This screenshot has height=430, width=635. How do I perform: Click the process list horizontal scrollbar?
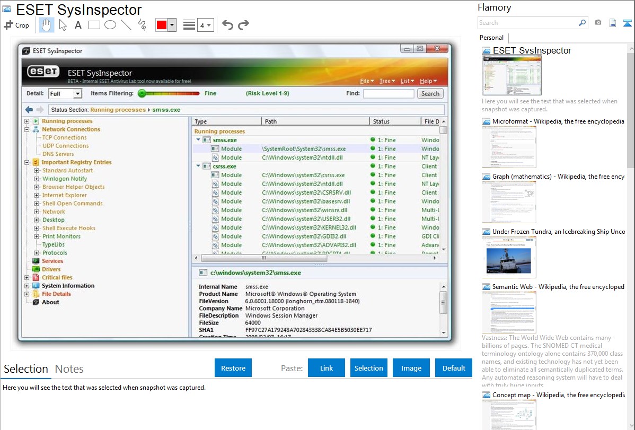(x=264, y=258)
